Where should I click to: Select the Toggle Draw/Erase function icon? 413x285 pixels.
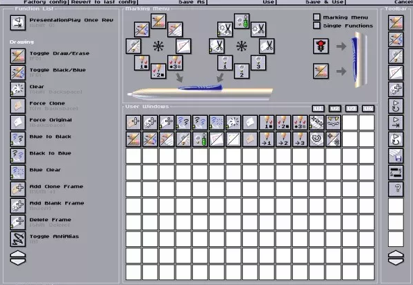[x=18, y=55]
